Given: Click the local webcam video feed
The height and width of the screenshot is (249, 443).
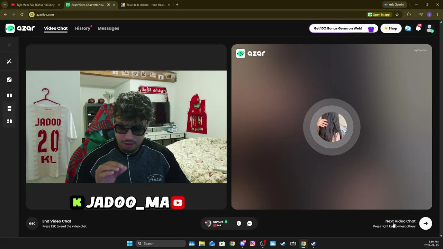Looking at the screenshot, I should (126, 127).
